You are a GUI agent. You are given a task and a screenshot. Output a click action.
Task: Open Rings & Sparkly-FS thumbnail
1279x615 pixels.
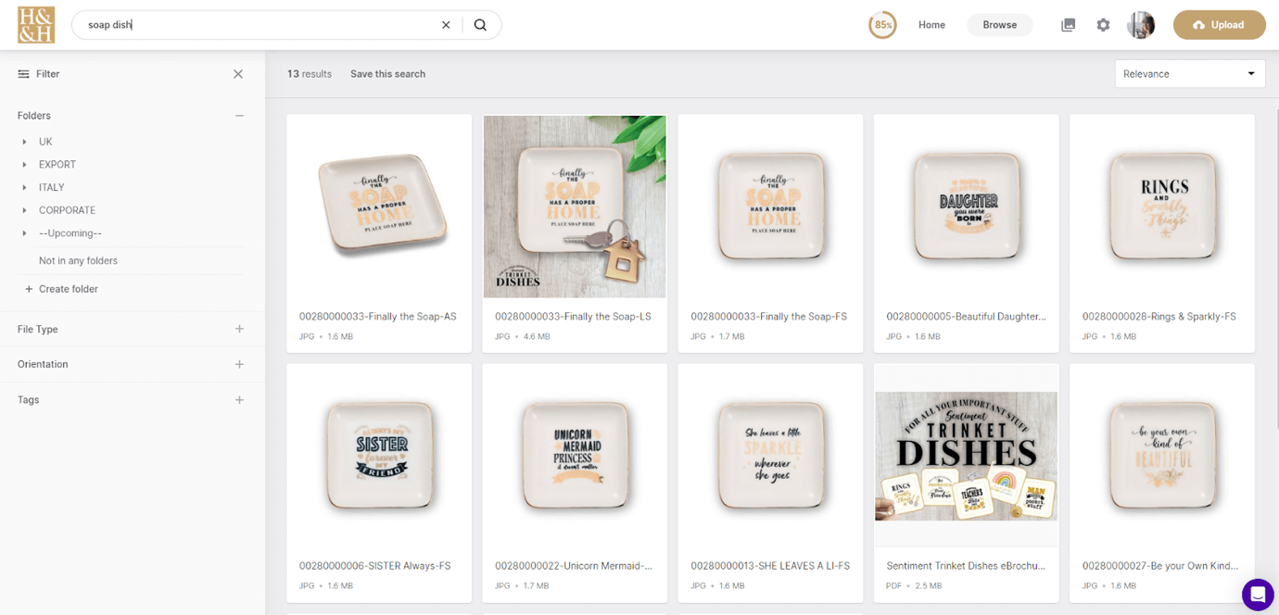[x=1162, y=207]
